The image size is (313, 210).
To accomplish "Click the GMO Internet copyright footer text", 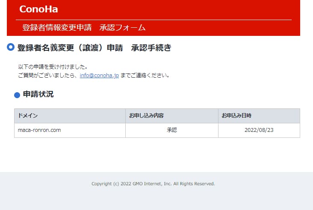I will pyautogui.click(x=153, y=184).
